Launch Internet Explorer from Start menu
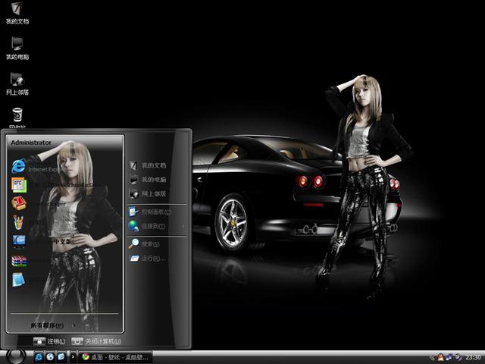485x364 pixels. 20,166
